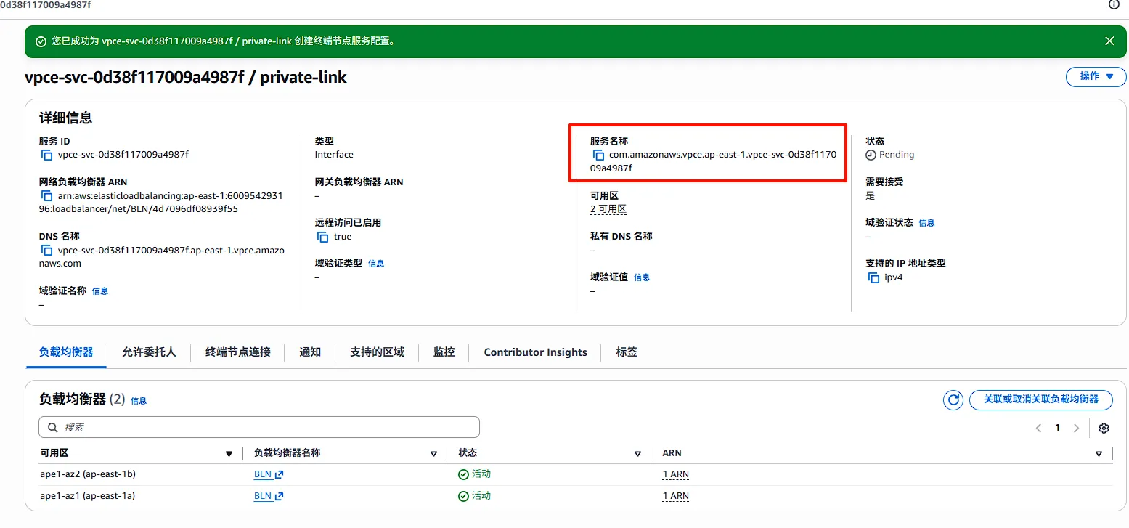Switch to the 允许委托人 tab
1129x528 pixels.
[149, 352]
